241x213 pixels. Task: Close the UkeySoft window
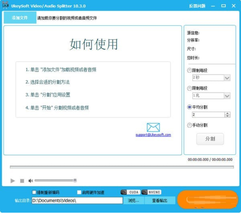(234, 6)
